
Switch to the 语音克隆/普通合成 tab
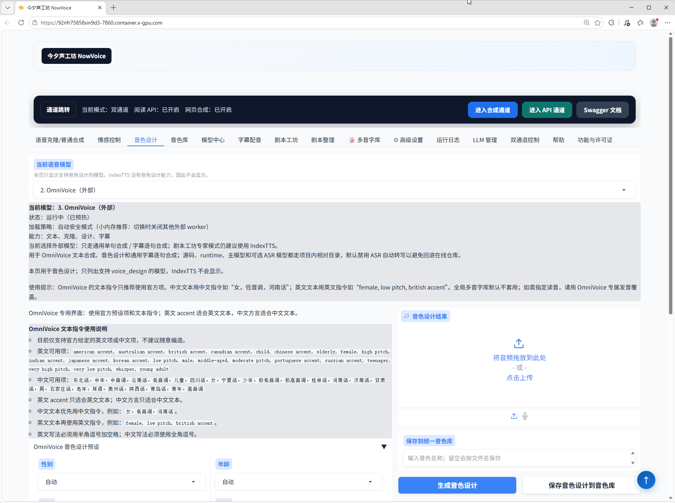pyautogui.click(x=60, y=140)
